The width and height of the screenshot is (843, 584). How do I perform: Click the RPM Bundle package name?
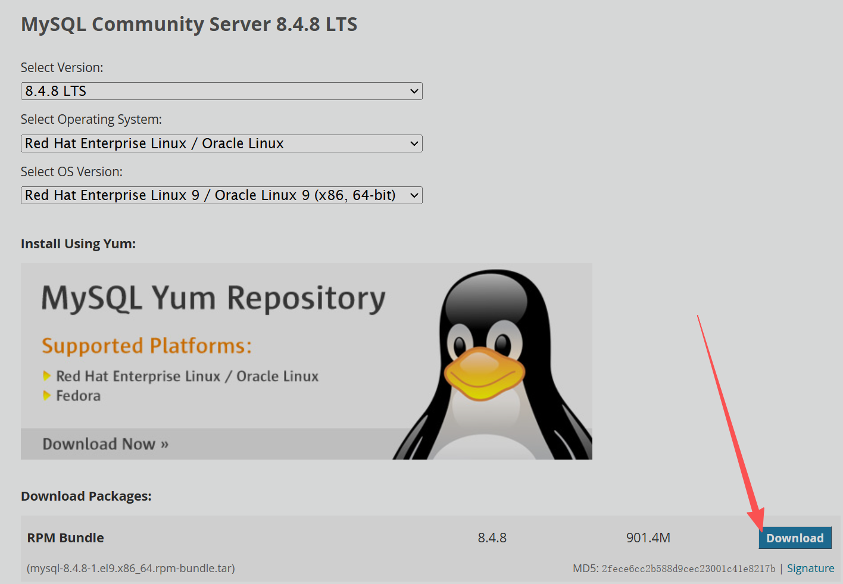65,538
